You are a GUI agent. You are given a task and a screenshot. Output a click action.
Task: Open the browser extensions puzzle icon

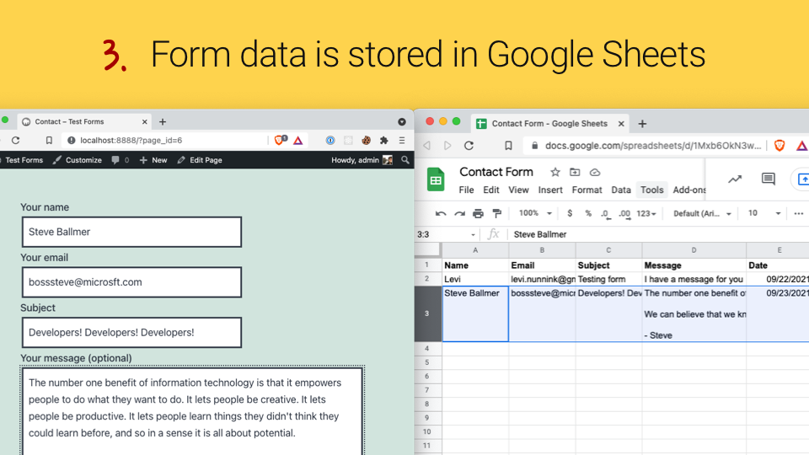click(384, 141)
